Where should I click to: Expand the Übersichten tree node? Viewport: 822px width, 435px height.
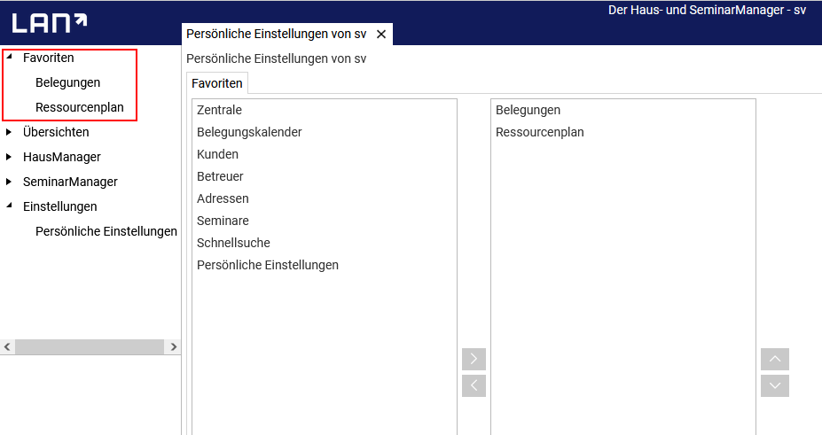click(9, 132)
